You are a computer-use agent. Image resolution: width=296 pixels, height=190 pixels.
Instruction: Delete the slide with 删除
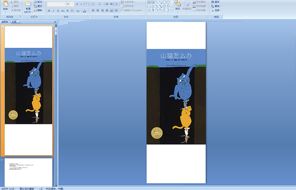38,10
